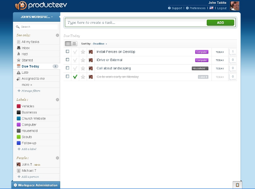The width and height of the screenshot is (255, 189).
Task: Click the Logout link
Action: [x=222, y=8]
